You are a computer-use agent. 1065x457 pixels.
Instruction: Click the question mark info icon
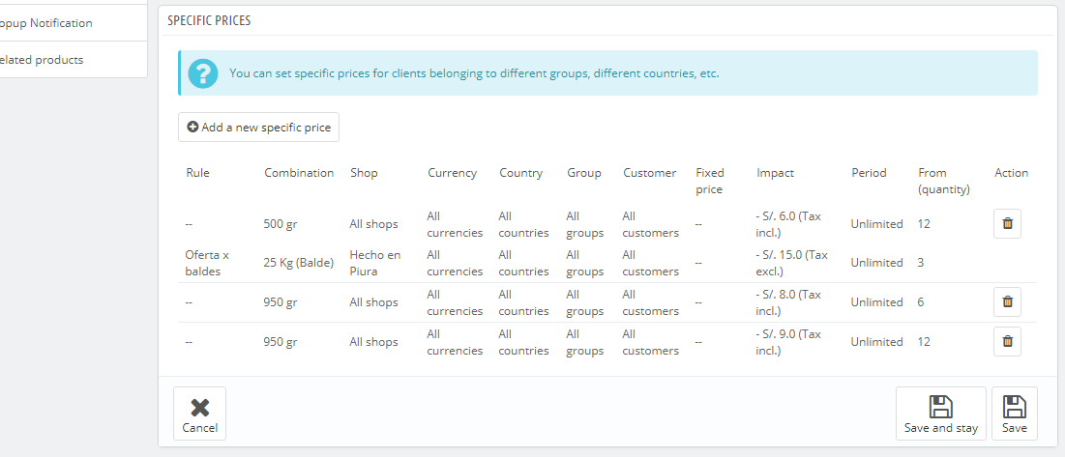point(203,73)
